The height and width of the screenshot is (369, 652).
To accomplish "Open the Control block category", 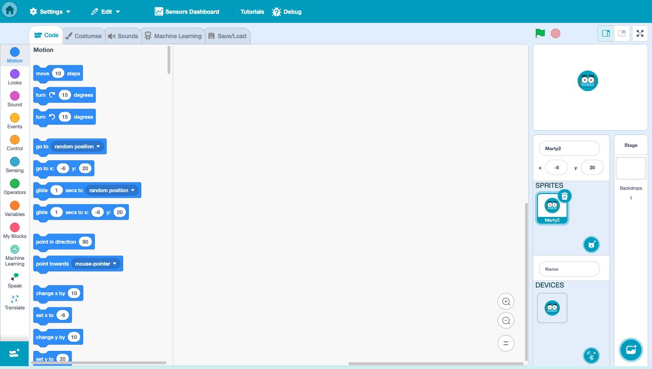I will coord(15,143).
